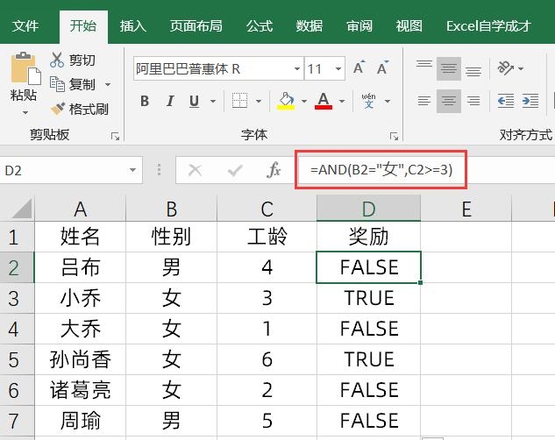The image size is (555, 440).
Task: Open the Paste options arrow under 粘贴
Action: [25, 113]
